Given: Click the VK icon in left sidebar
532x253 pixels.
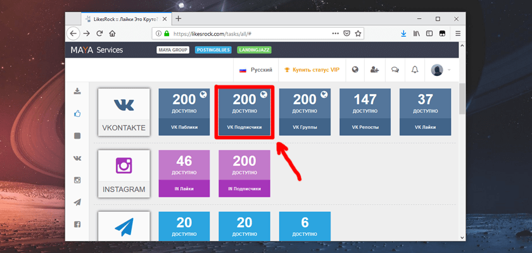Looking at the screenshot, I should pos(77,158).
